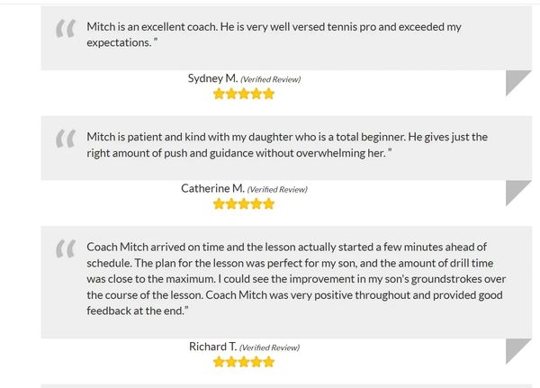Screen dimensions: 540x388
Task: Select reviewer name Catherine M.
Action: point(212,188)
